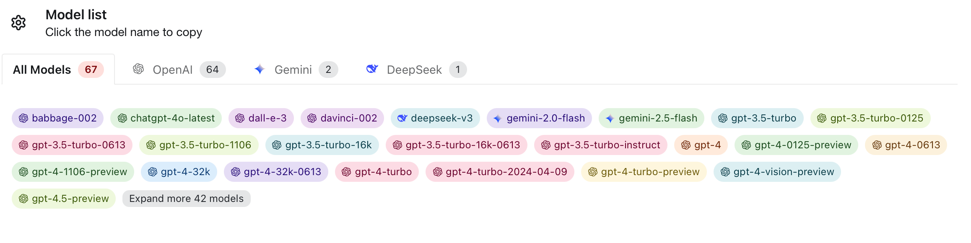
Task: Click the 67 count badge
Action: 91,70
